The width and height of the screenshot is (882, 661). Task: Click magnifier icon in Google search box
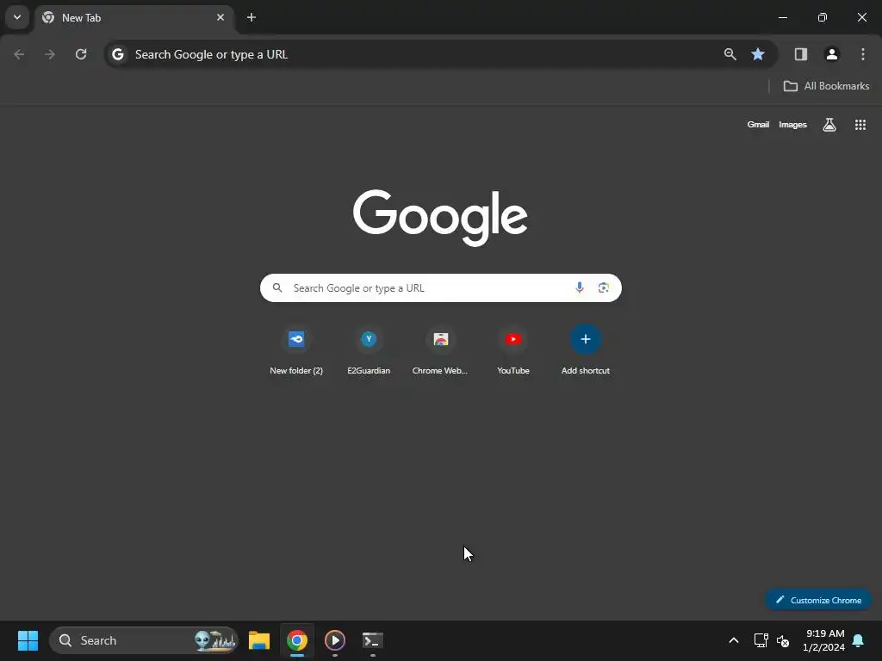coord(277,287)
